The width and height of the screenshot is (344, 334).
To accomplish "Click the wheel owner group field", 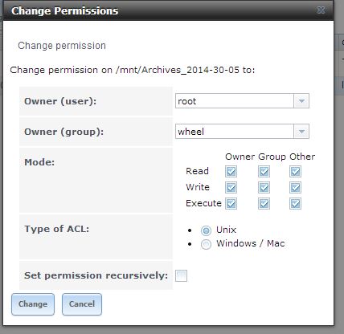I will (x=235, y=132).
